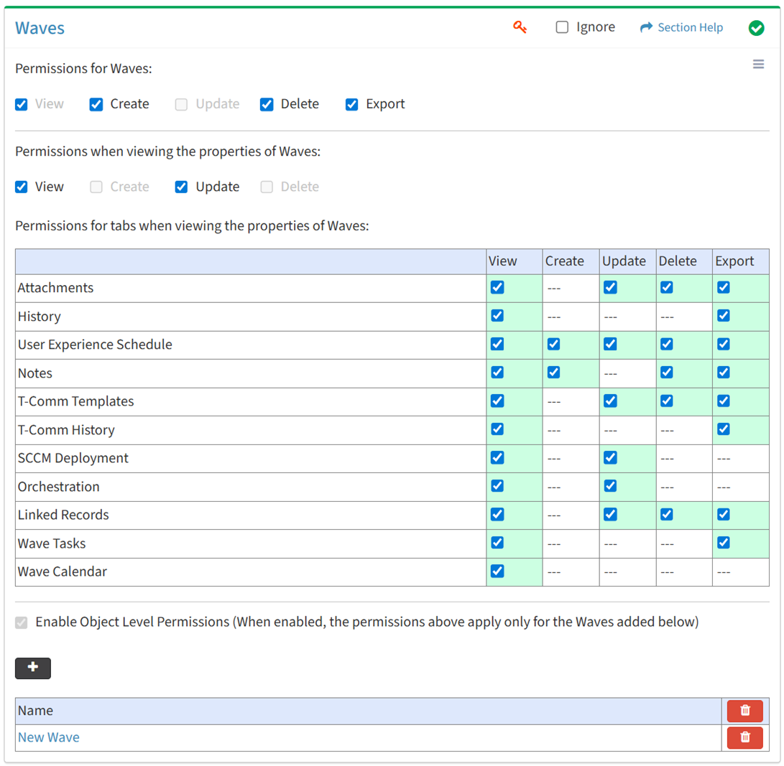This screenshot has height=766, width=784.
Task: Uncheck Create permission for Waves
Action: click(96, 104)
